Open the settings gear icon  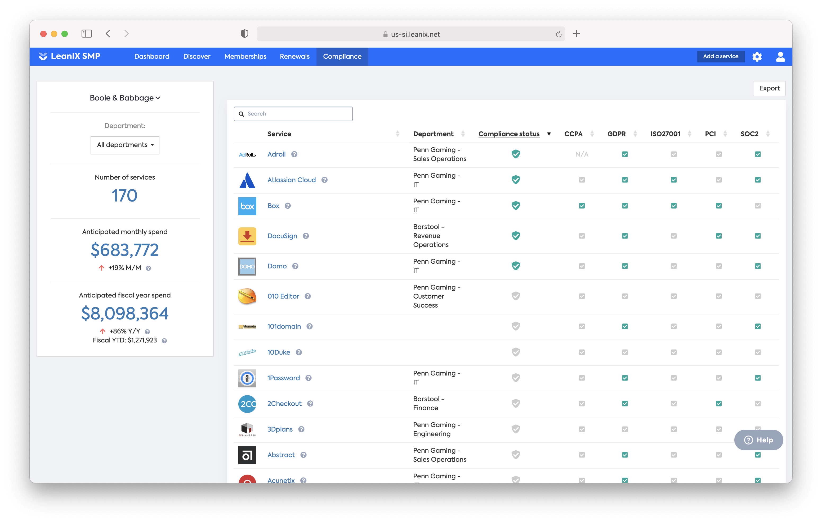tap(757, 57)
